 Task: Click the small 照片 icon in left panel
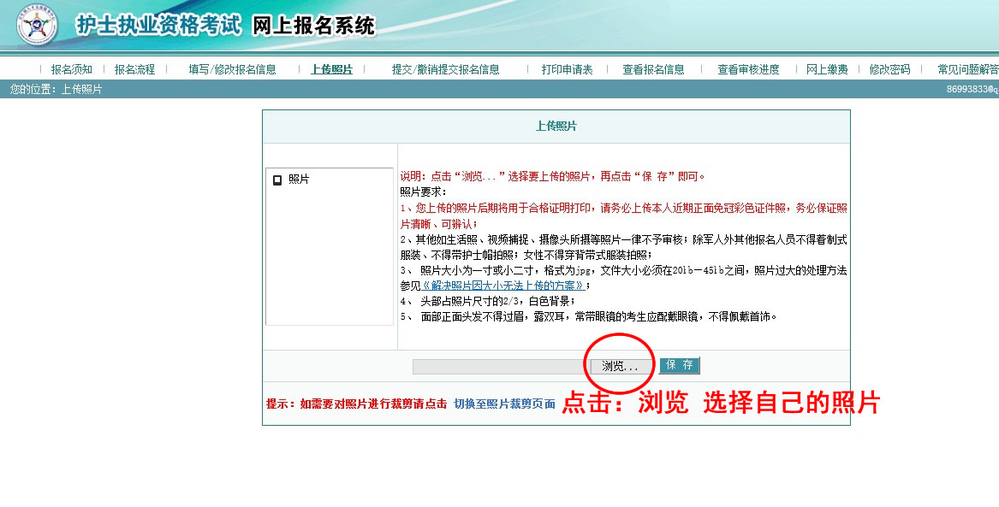[277, 180]
